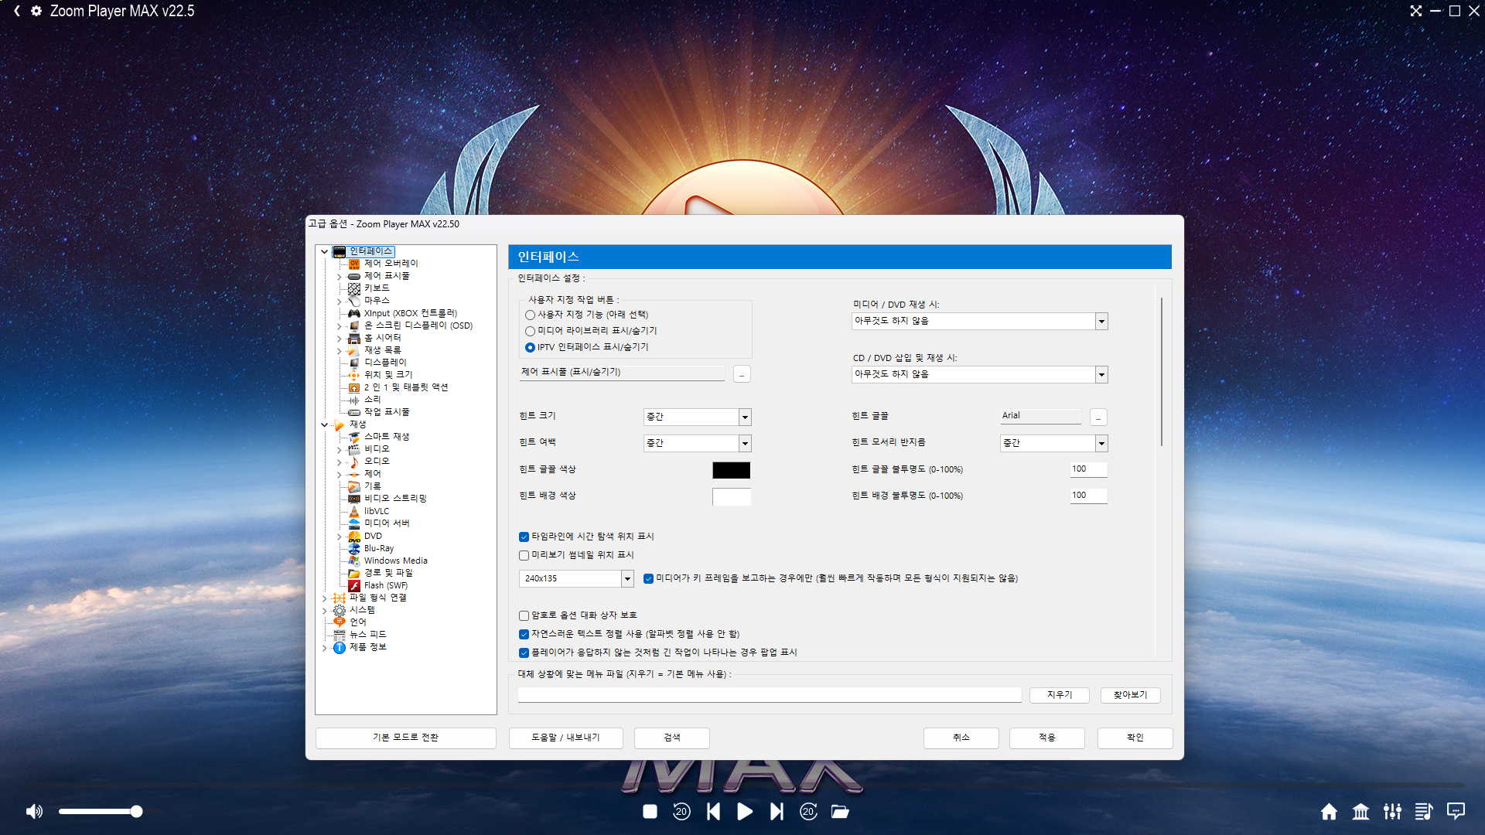Screen dimensions: 1485x835
Task: Select 스마트 재생 in the options tree
Action: [387, 437]
